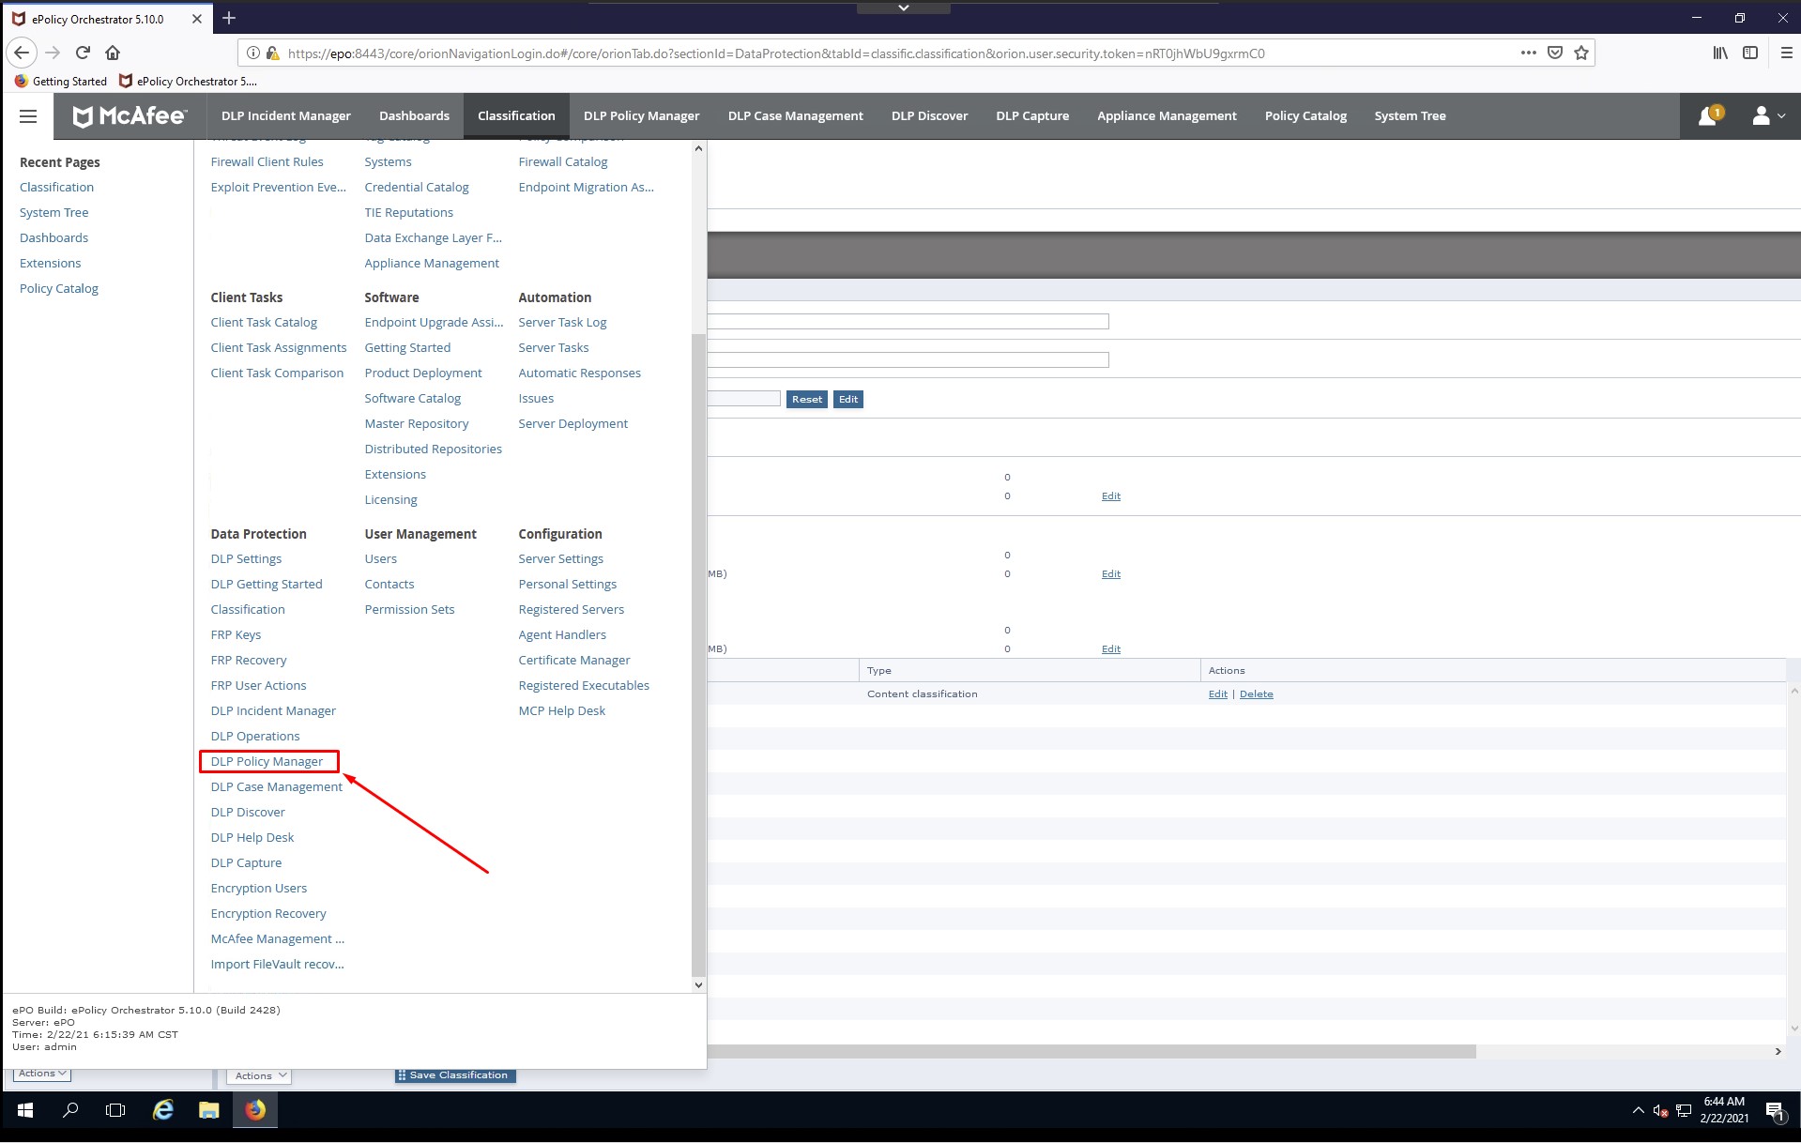The height and width of the screenshot is (1143, 1801).
Task: Switch to Firefox on taskbar
Action: point(255,1110)
